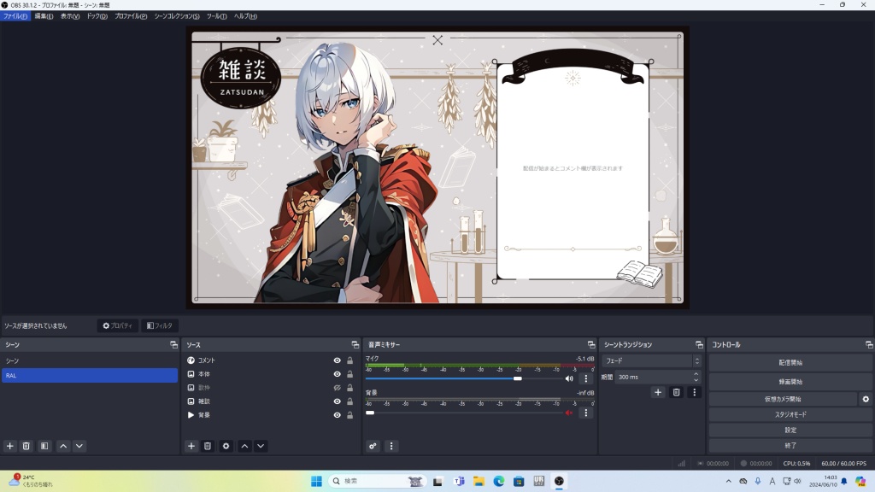Hide the コメント source with eye icon
Screen dimensions: 875x492
pyautogui.click(x=337, y=360)
